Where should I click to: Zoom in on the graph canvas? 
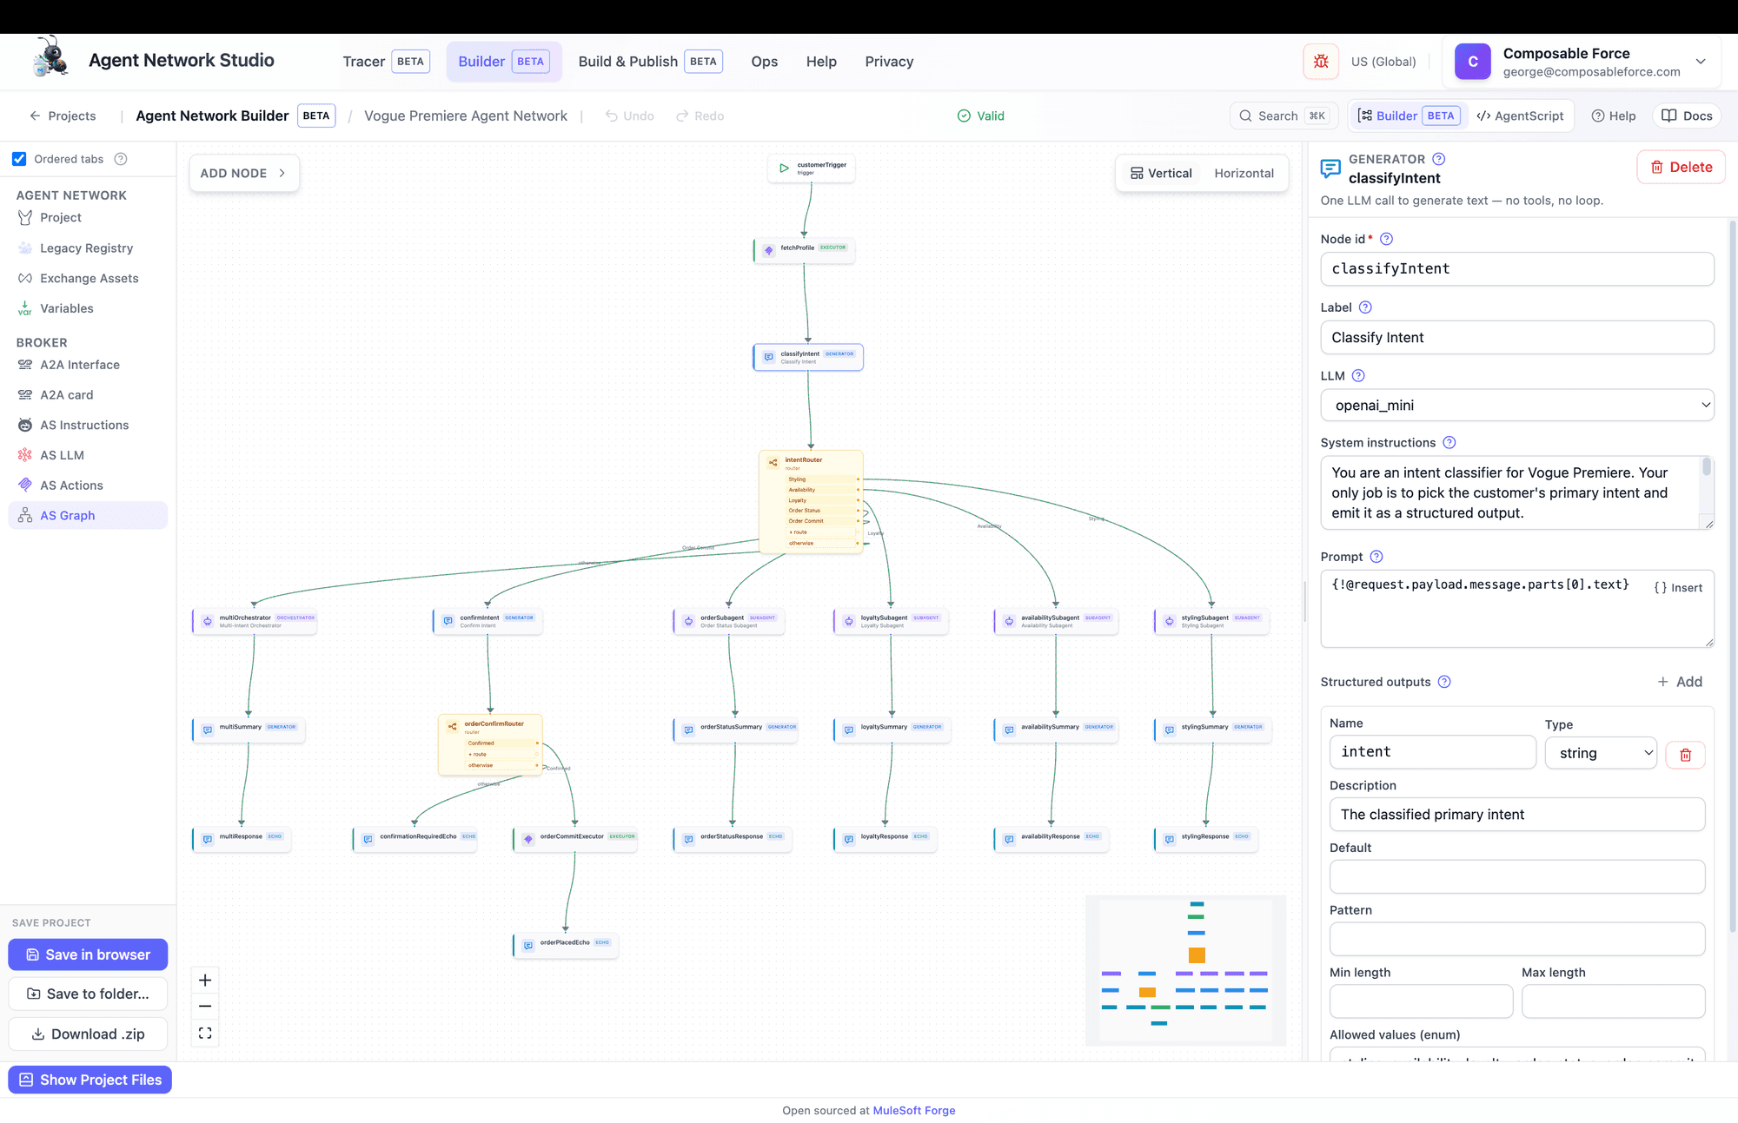[205, 981]
